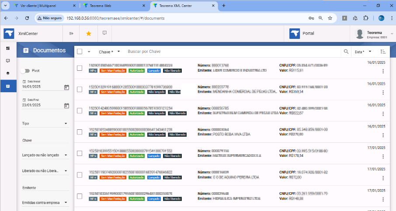Open the Data sort dropdown
This screenshot has width=396, height=211.
tap(363, 52)
